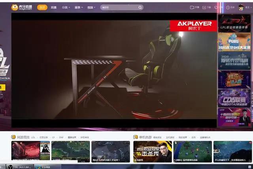Select the LPL职业联赛春季赛 sidebar thumbnail
This screenshot has width=253, height=169.
coord(234,23)
